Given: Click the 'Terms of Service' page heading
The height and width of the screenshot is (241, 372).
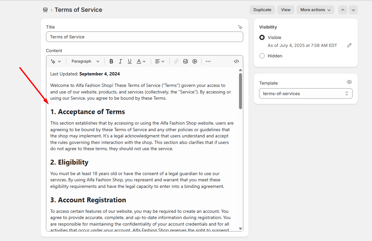Looking at the screenshot, I should coord(78,10).
